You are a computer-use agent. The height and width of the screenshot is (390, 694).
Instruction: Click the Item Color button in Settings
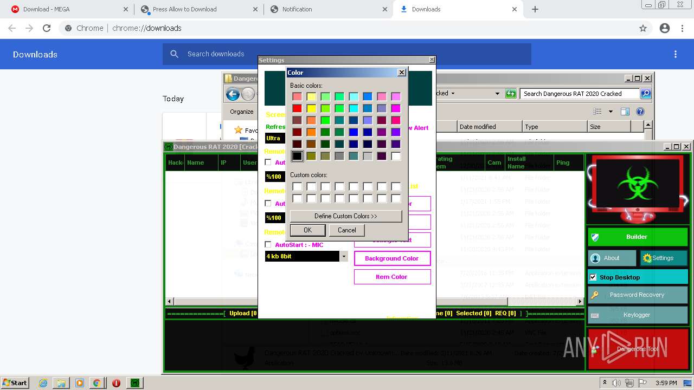(393, 277)
